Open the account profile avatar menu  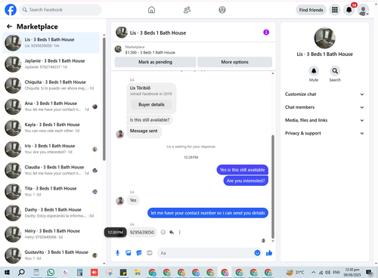[363, 10]
